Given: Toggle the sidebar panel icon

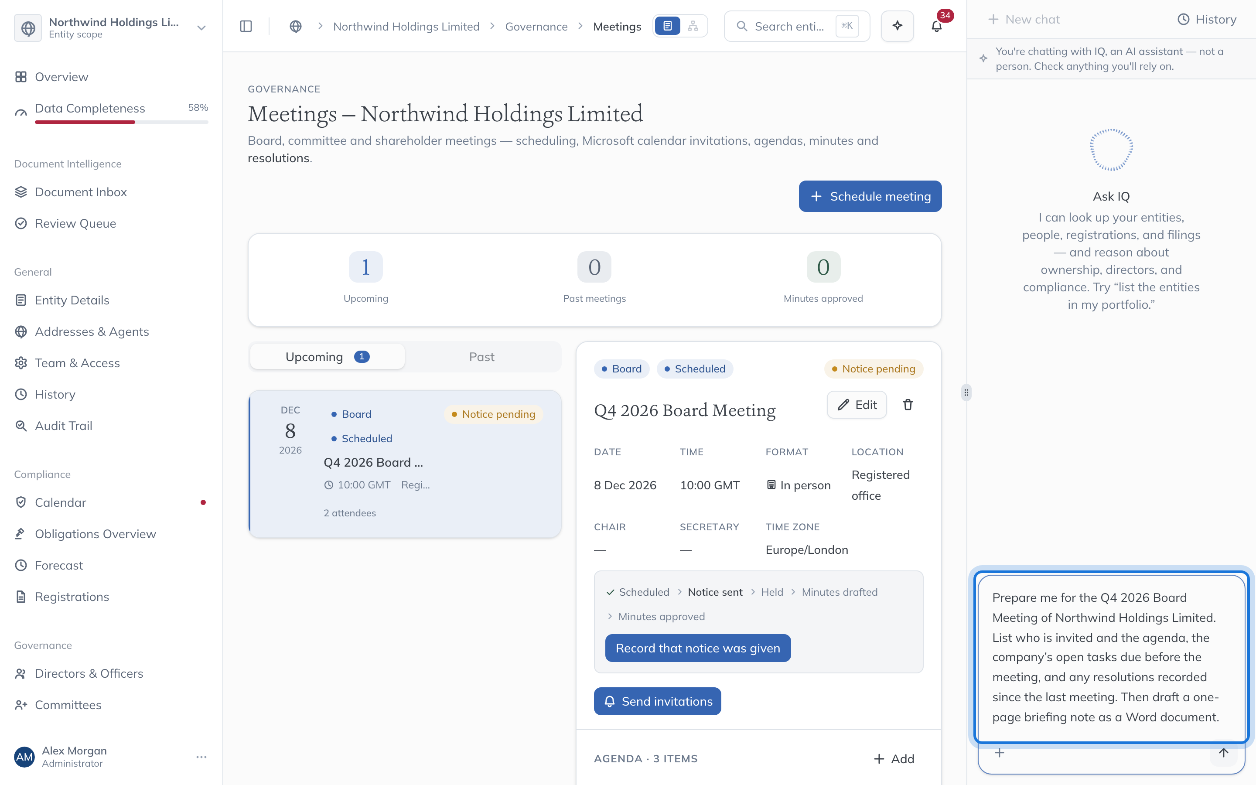Looking at the screenshot, I should pyautogui.click(x=246, y=27).
